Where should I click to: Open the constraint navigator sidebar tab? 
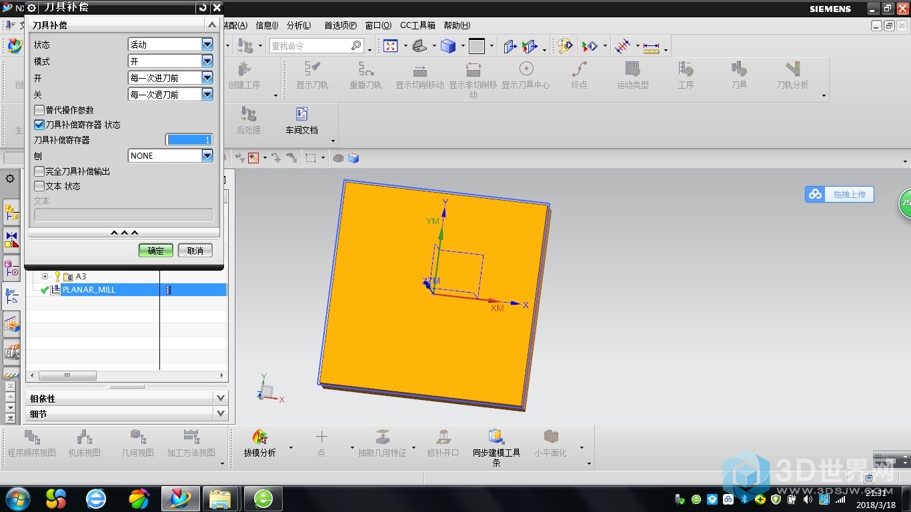click(11, 241)
